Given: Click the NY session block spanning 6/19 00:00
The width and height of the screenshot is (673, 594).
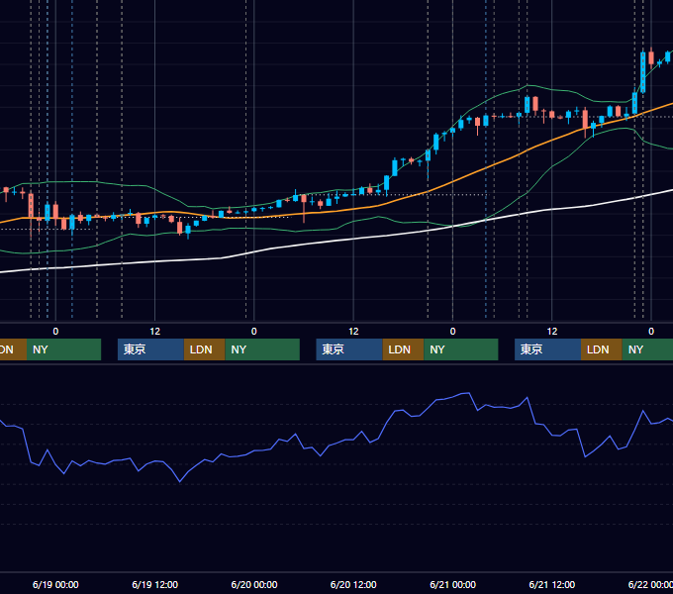Looking at the screenshot, I should point(63,349).
